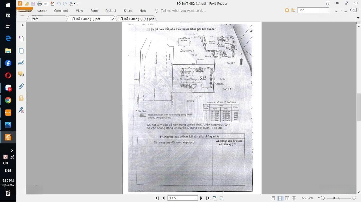Open the zoom percentage dropdown
Viewport: 361px width, 202px height.
click(x=319, y=198)
